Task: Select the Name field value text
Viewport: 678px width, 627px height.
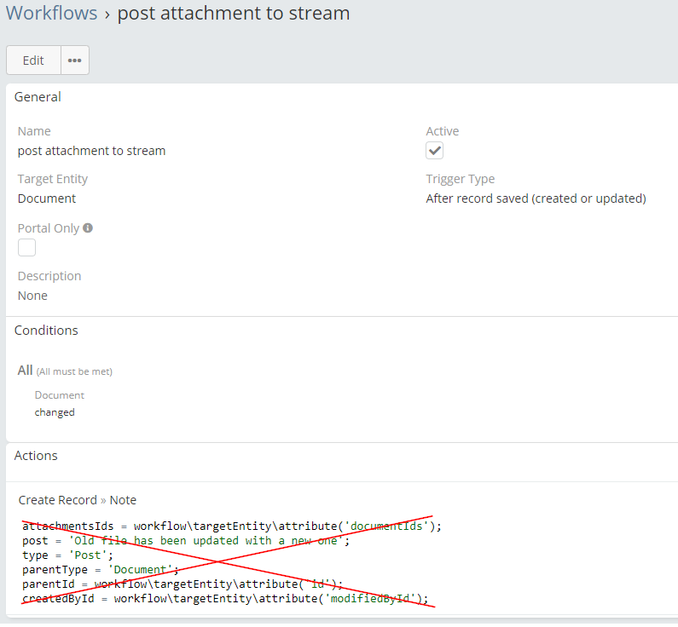Action: (x=91, y=151)
